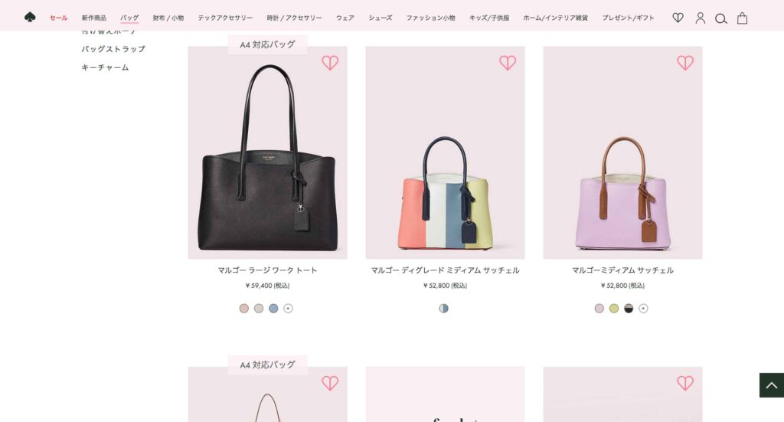
Task: Open the wishlist heart icon in header
Action: point(678,18)
